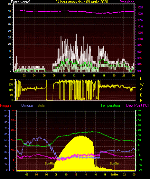
Task: Click the Dew Point legend label
Action: [x=137, y=105]
